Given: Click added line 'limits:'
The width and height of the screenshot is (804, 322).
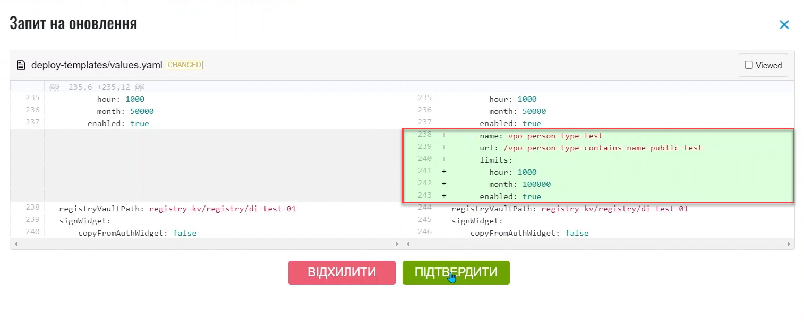Looking at the screenshot, I should tap(495, 160).
